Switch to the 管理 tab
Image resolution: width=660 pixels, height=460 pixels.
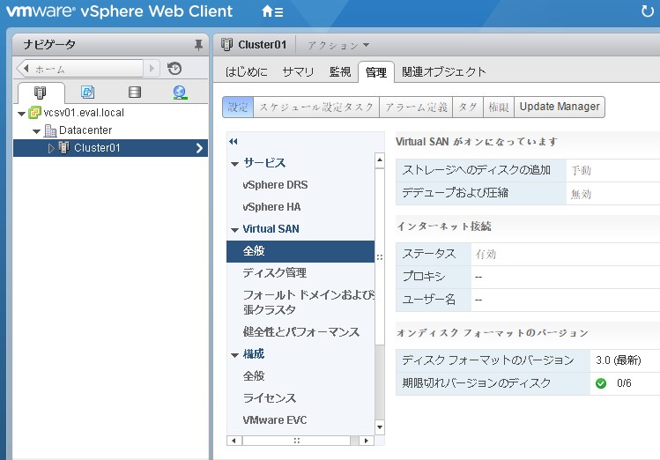point(376,72)
